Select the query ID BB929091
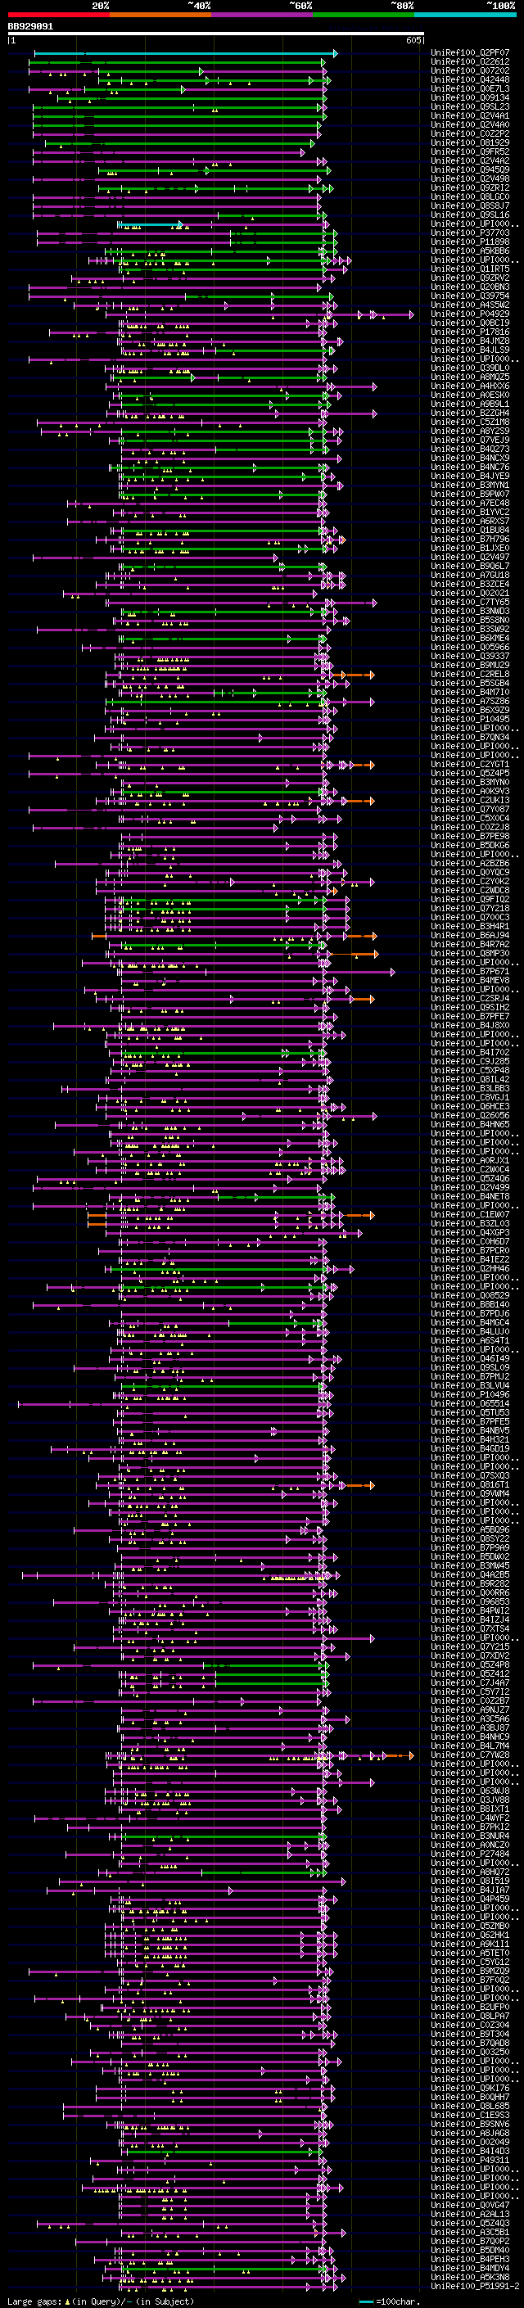Screen dimensions: 524x2308 [x=30, y=26]
